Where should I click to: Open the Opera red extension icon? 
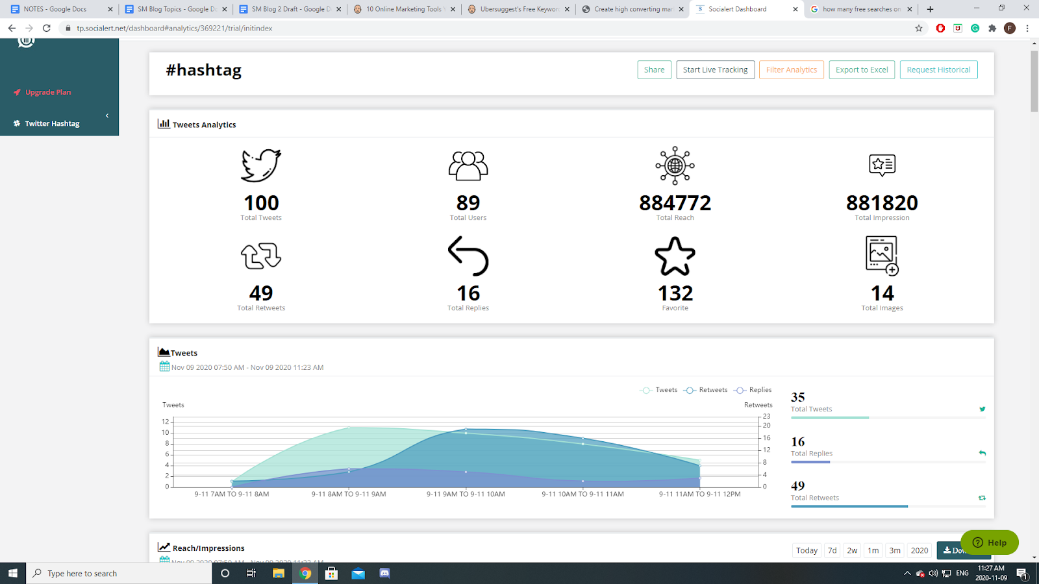[940, 28]
